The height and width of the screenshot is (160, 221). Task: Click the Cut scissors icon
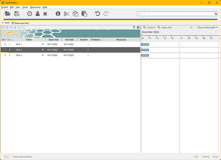coord(66,14)
